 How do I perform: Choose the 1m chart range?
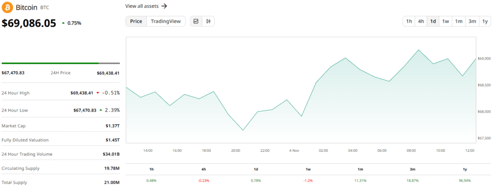[x=459, y=21]
